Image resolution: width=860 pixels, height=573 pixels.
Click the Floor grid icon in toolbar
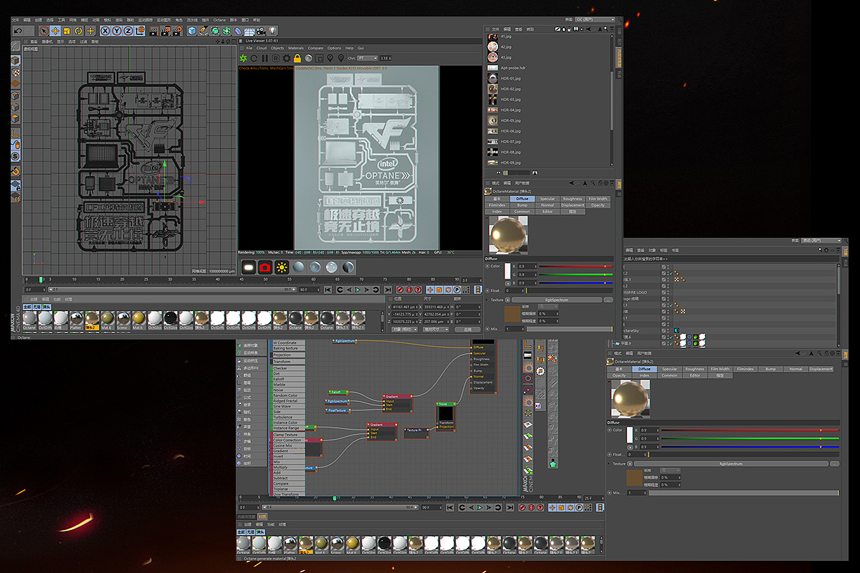(x=249, y=31)
